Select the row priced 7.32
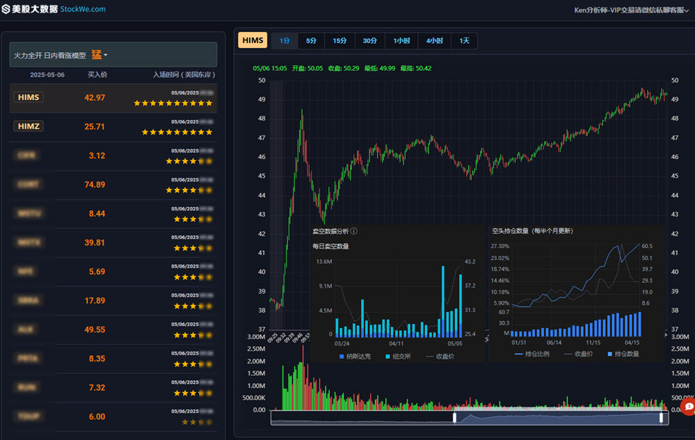The height and width of the screenshot is (440, 695). tap(113, 388)
